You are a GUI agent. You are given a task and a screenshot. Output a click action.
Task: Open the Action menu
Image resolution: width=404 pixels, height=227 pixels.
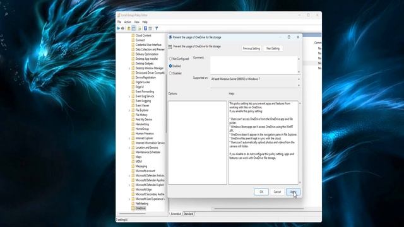click(x=128, y=22)
